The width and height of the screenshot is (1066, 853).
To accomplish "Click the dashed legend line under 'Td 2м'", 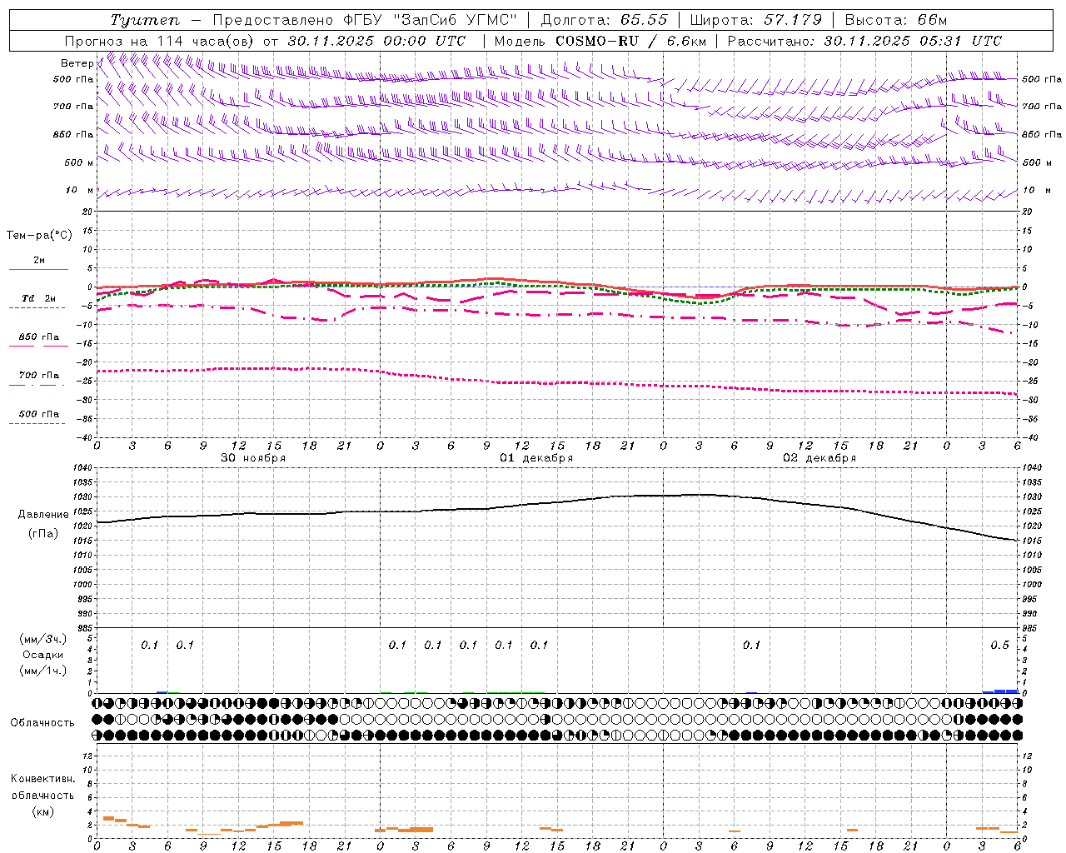I will point(37,307).
